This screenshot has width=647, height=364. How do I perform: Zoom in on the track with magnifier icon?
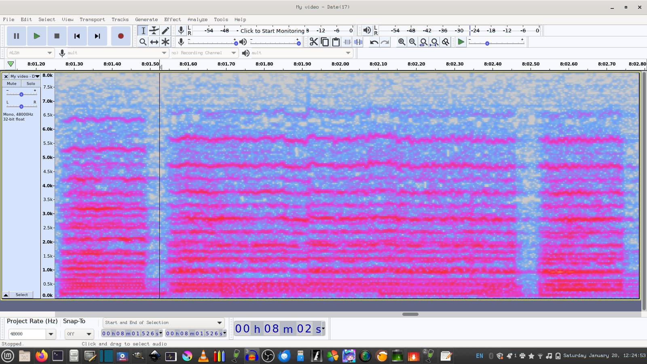(401, 42)
